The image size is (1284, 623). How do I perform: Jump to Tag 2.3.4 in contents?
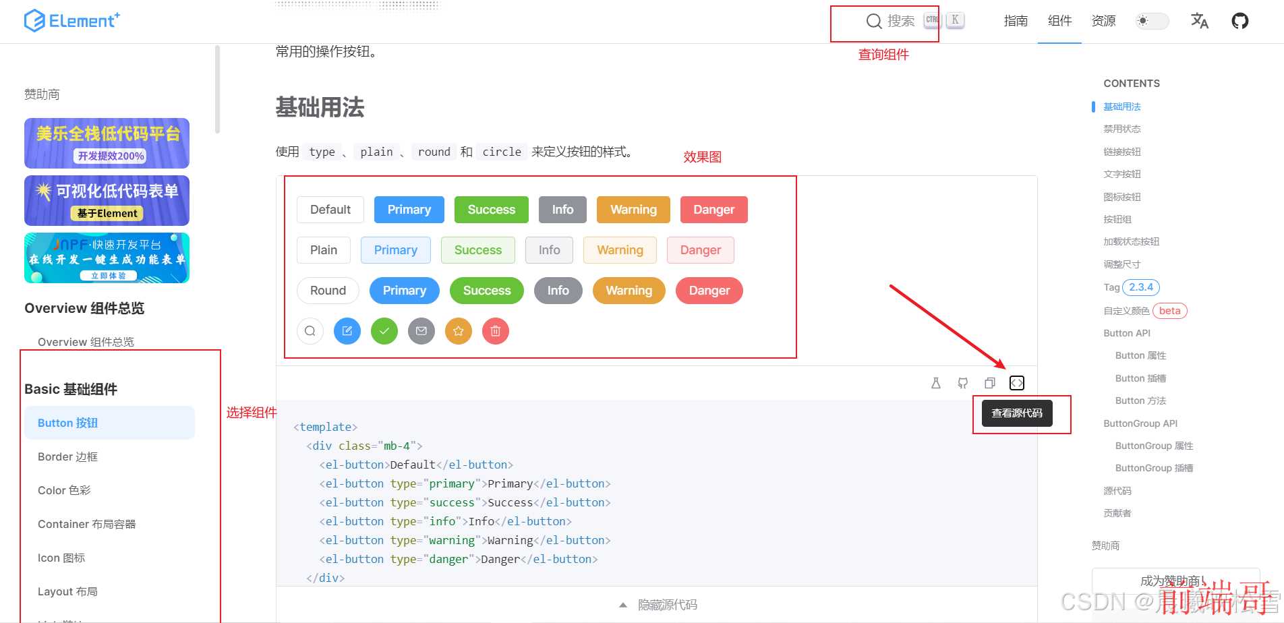point(1132,287)
